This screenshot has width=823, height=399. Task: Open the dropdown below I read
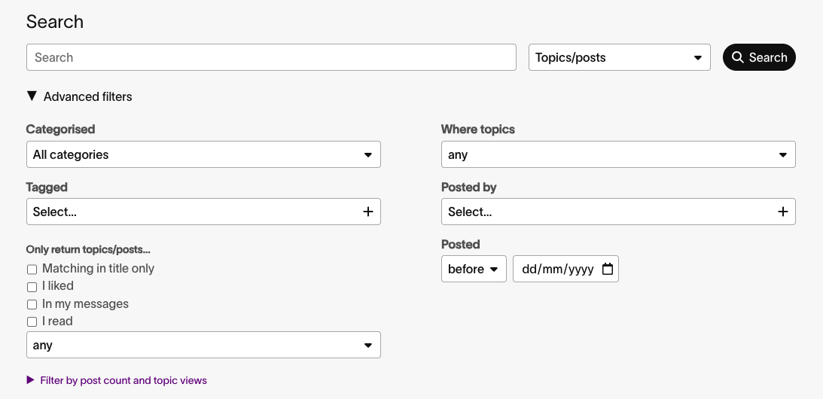tap(203, 345)
